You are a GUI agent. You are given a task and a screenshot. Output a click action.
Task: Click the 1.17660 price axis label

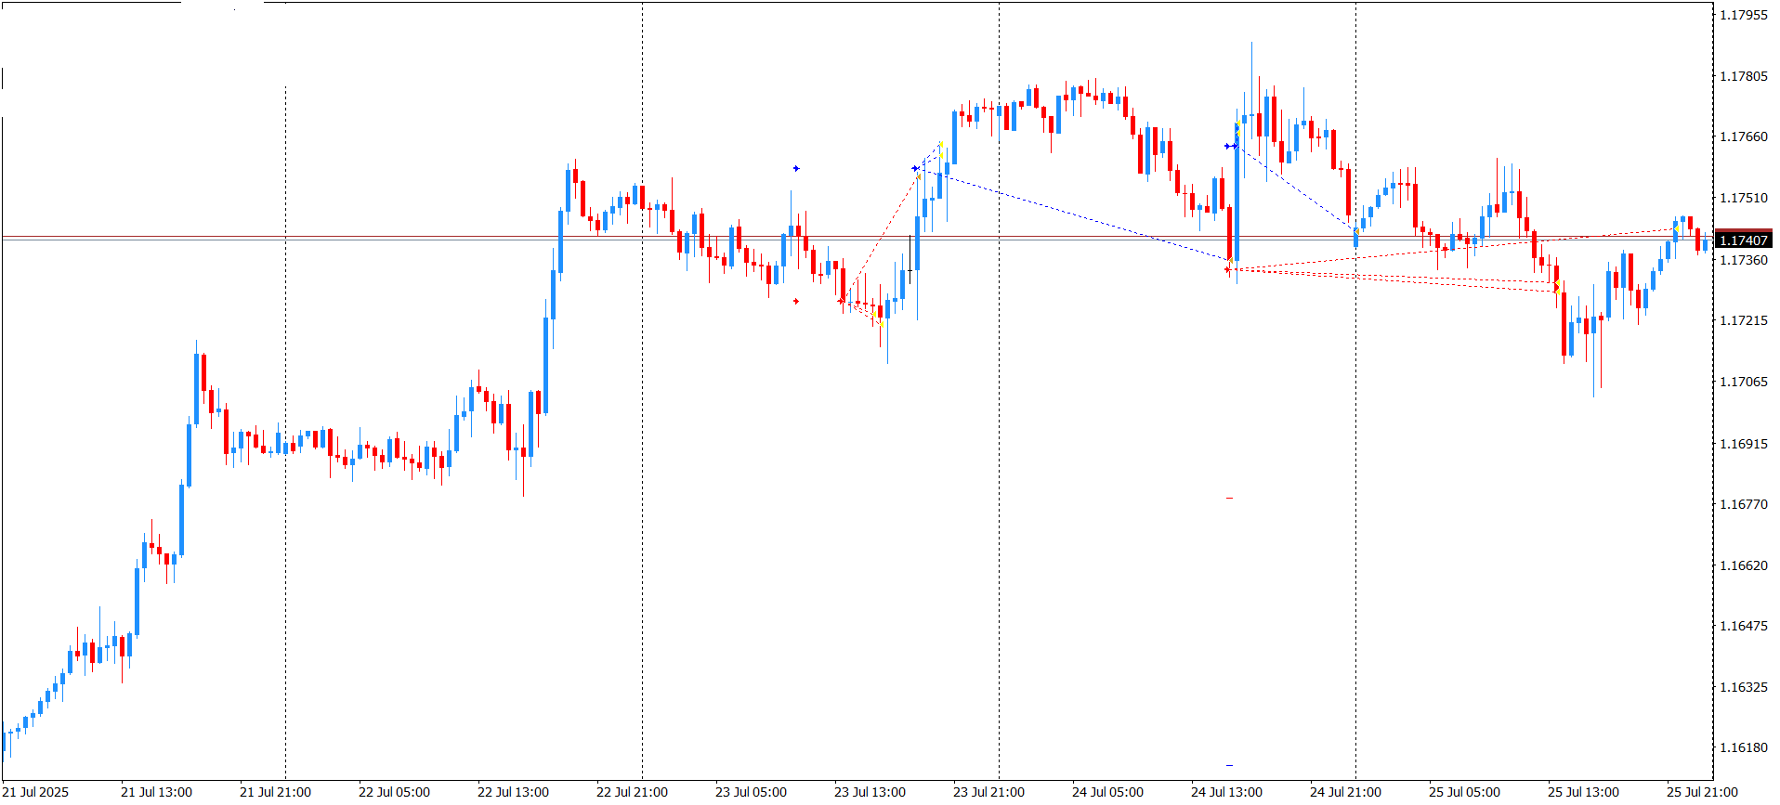click(1744, 136)
